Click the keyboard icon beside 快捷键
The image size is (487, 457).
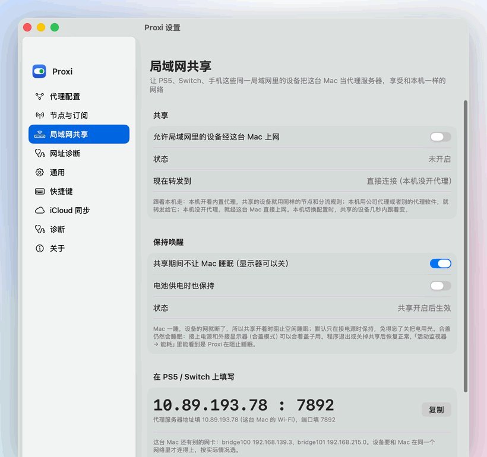tap(39, 191)
